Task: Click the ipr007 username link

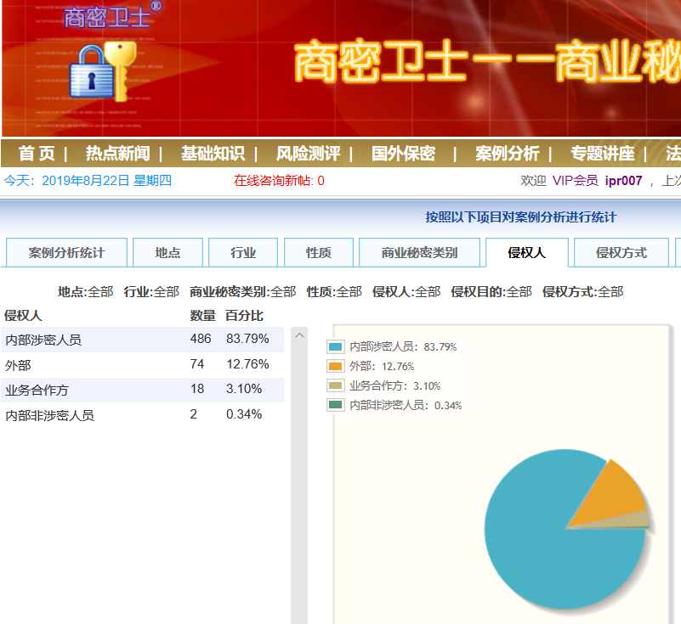Action: coord(623,180)
